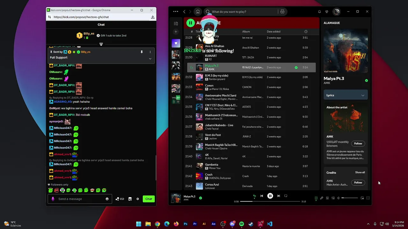Expand Your Library sidebar
This screenshot has width=408, height=229.
coord(176,24)
